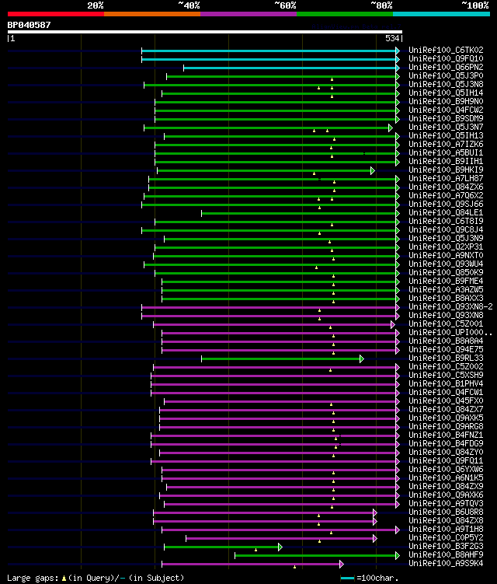
Task: Open hit UniRef100_A9TQV3
Action: pos(446,504)
